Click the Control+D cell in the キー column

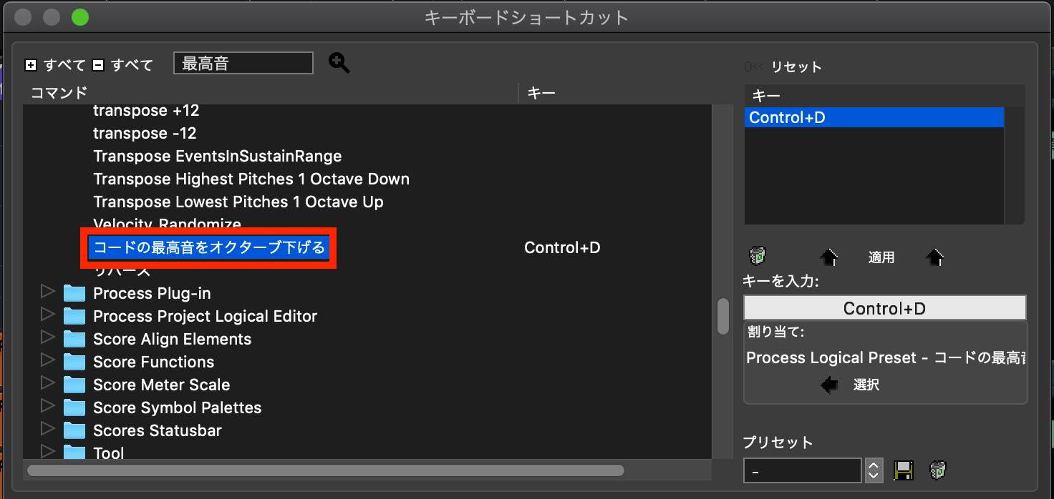(562, 248)
